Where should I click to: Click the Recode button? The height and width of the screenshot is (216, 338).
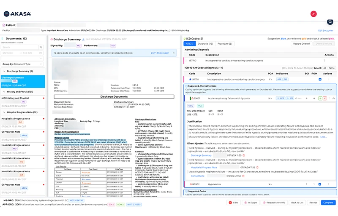tap(313, 203)
